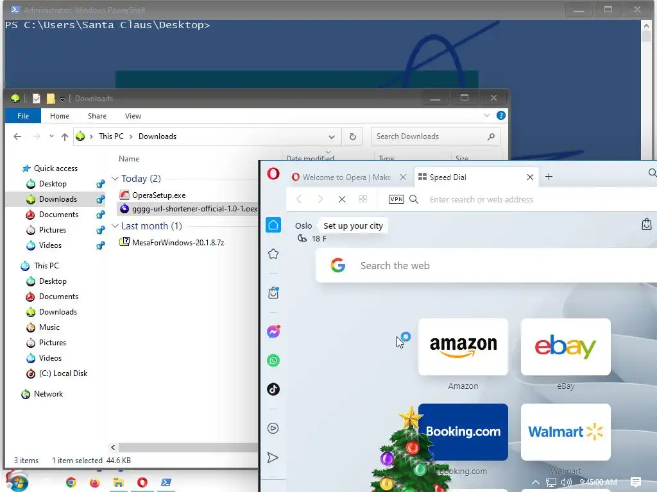Click the VPN badge in address bar
The height and width of the screenshot is (492, 657).
[396, 199]
